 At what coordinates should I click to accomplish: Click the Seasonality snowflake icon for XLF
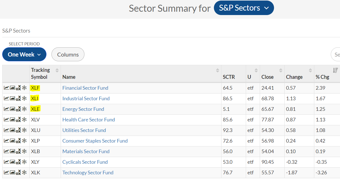tap(24, 88)
